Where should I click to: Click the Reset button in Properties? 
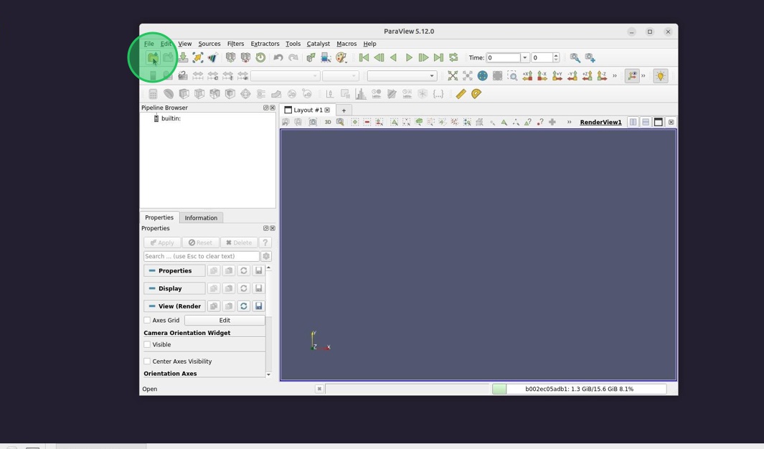(200, 242)
